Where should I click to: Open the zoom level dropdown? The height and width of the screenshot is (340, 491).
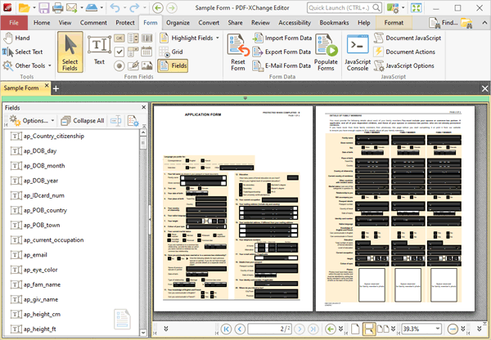437,329
